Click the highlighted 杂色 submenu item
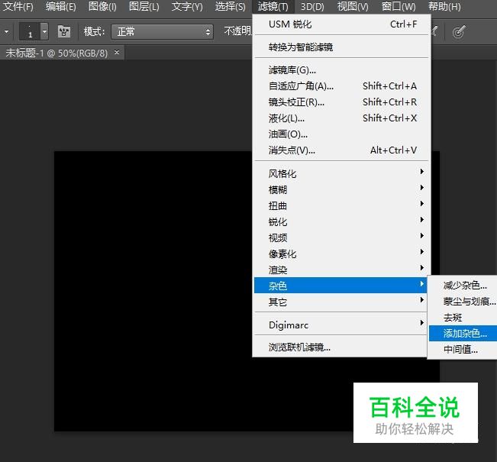Viewport: 497px width, 462px height. click(x=341, y=286)
